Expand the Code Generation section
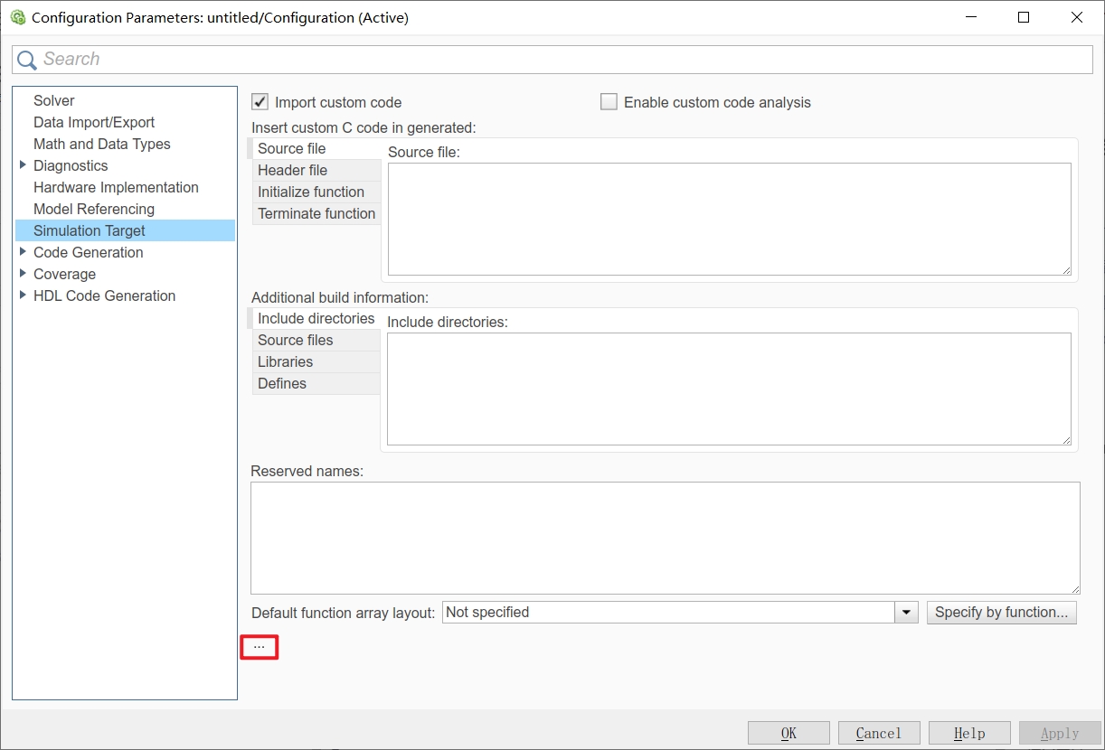The width and height of the screenshot is (1105, 750). click(x=22, y=252)
